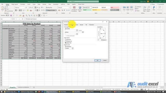Screen dimensions: 166x93
Task: Click the Comments button
Action: point(161,4)
